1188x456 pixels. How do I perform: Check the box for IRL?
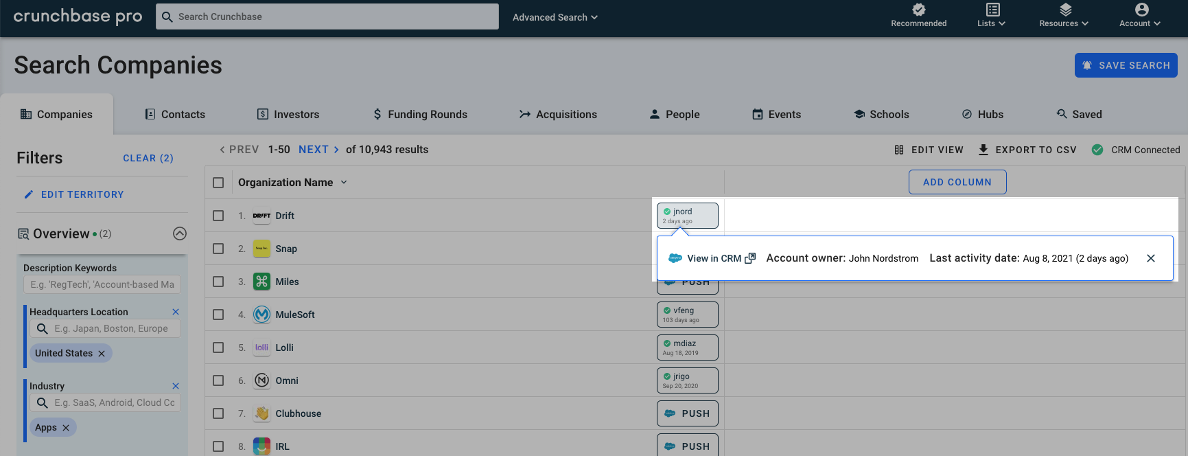point(218,446)
